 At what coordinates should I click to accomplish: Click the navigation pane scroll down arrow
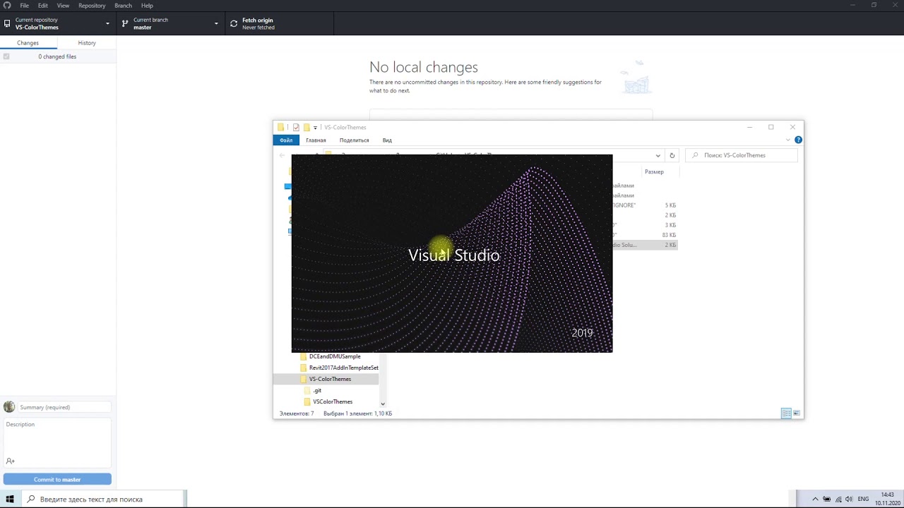click(x=383, y=404)
